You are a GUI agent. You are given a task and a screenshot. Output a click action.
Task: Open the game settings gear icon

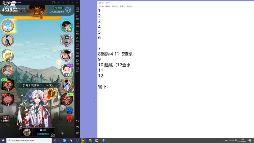tap(68, 10)
